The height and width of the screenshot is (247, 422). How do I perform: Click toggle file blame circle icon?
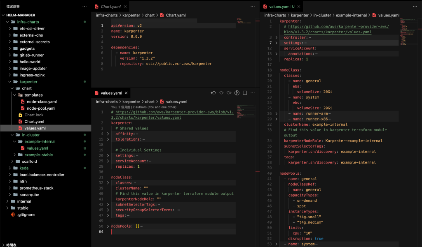point(221,93)
